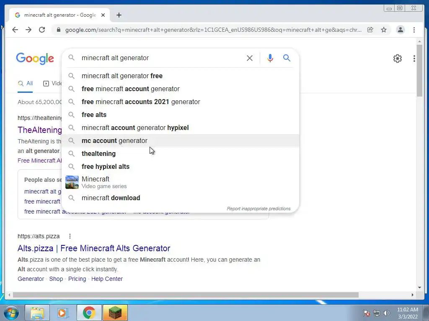The height and width of the screenshot is (321, 429).
Task: Click the site security lock icon
Action: (x=58, y=30)
